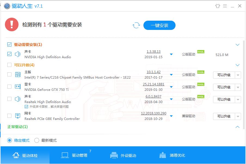Check the Realtek High Definition Audio checkbox
Image resolution: width=246 pixels, height=164 pixels.
[9, 99]
